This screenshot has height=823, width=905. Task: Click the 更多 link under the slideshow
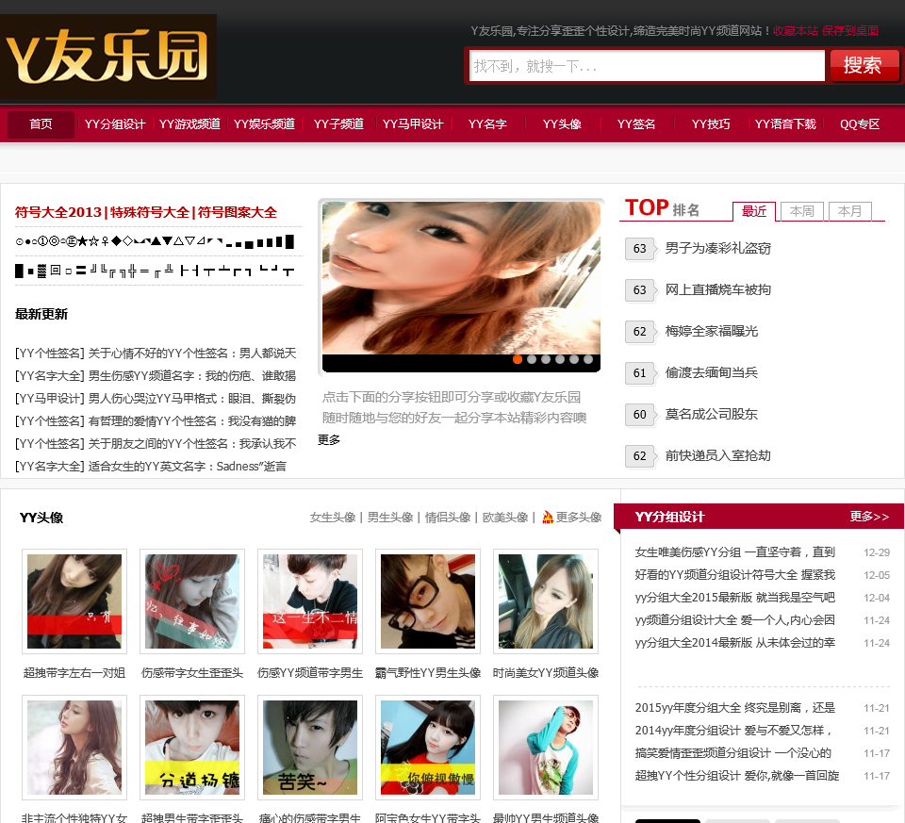tap(329, 439)
